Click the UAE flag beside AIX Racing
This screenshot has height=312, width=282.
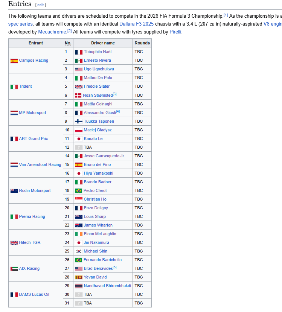[14, 269]
